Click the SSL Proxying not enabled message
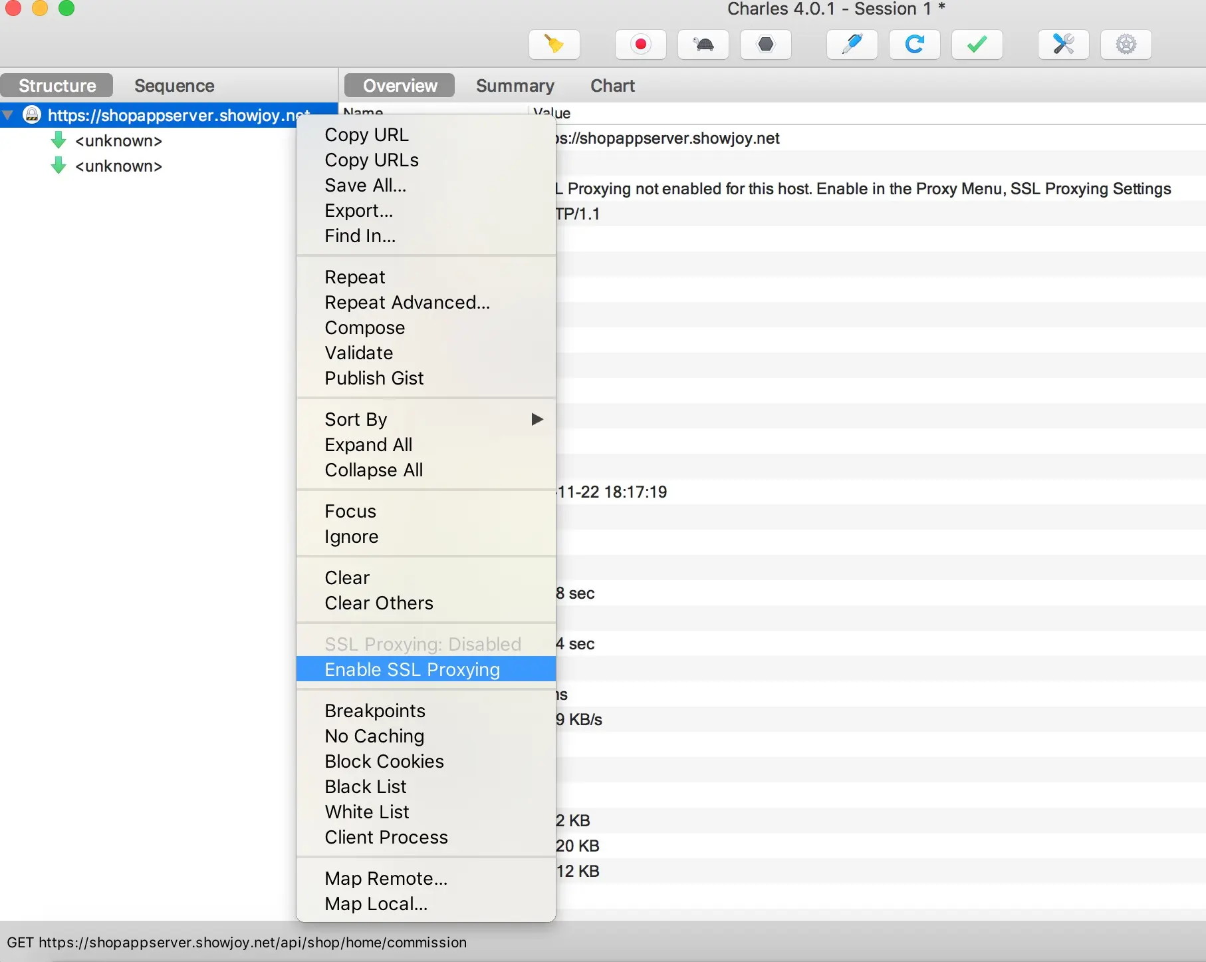This screenshot has width=1206, height=962. 863,189
